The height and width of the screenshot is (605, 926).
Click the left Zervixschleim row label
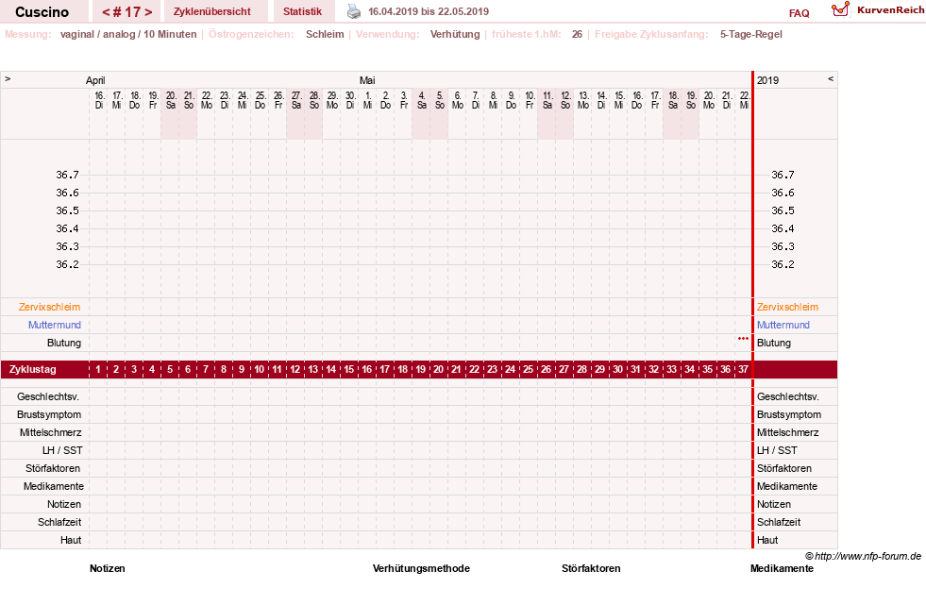(49, 307)
